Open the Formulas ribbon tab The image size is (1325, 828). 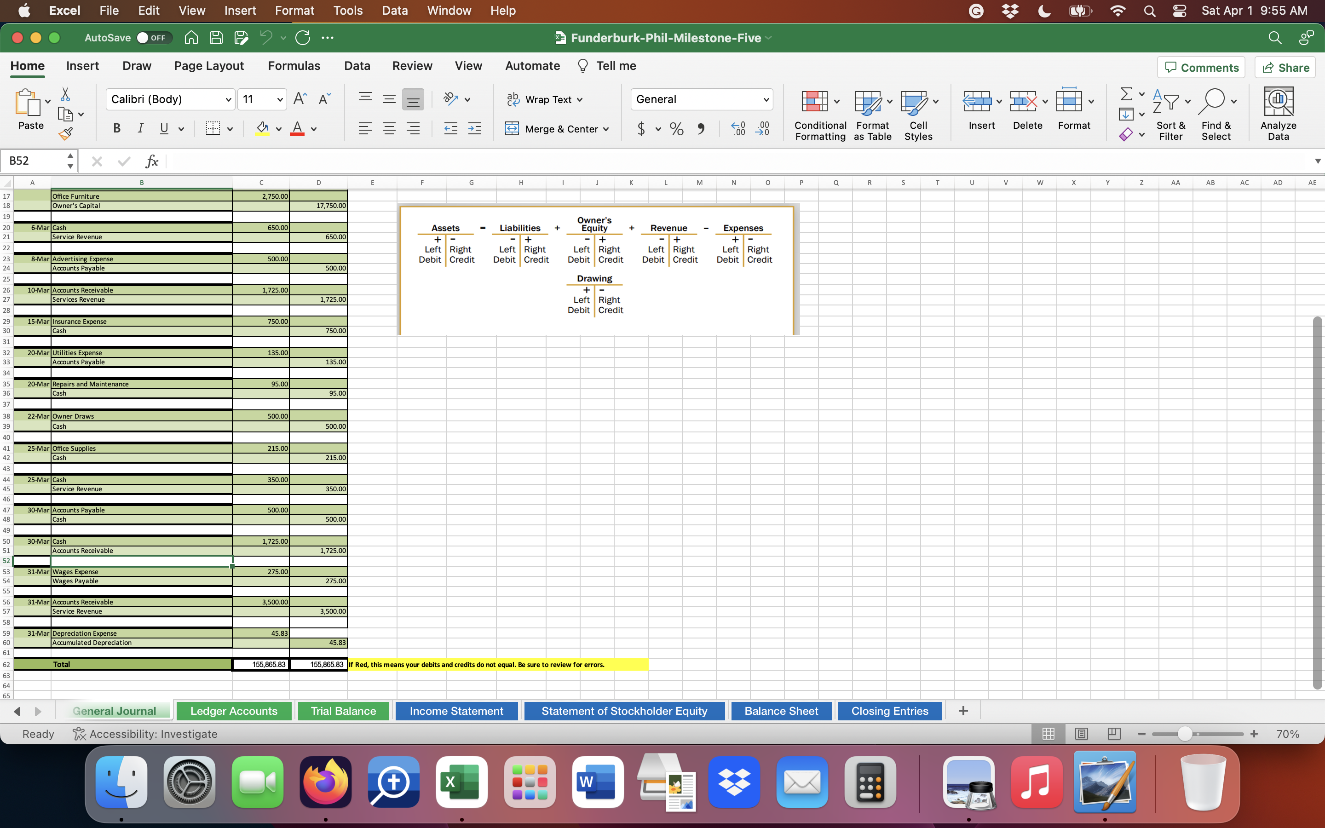coord(294,66)
